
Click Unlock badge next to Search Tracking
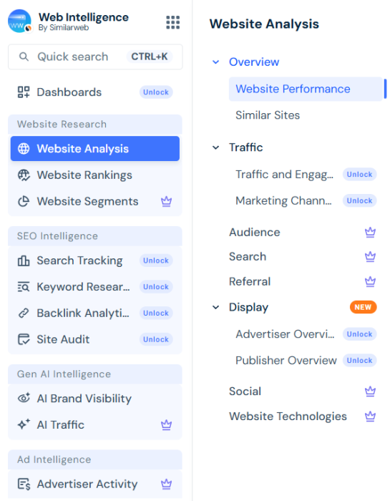tap(156, 261)
